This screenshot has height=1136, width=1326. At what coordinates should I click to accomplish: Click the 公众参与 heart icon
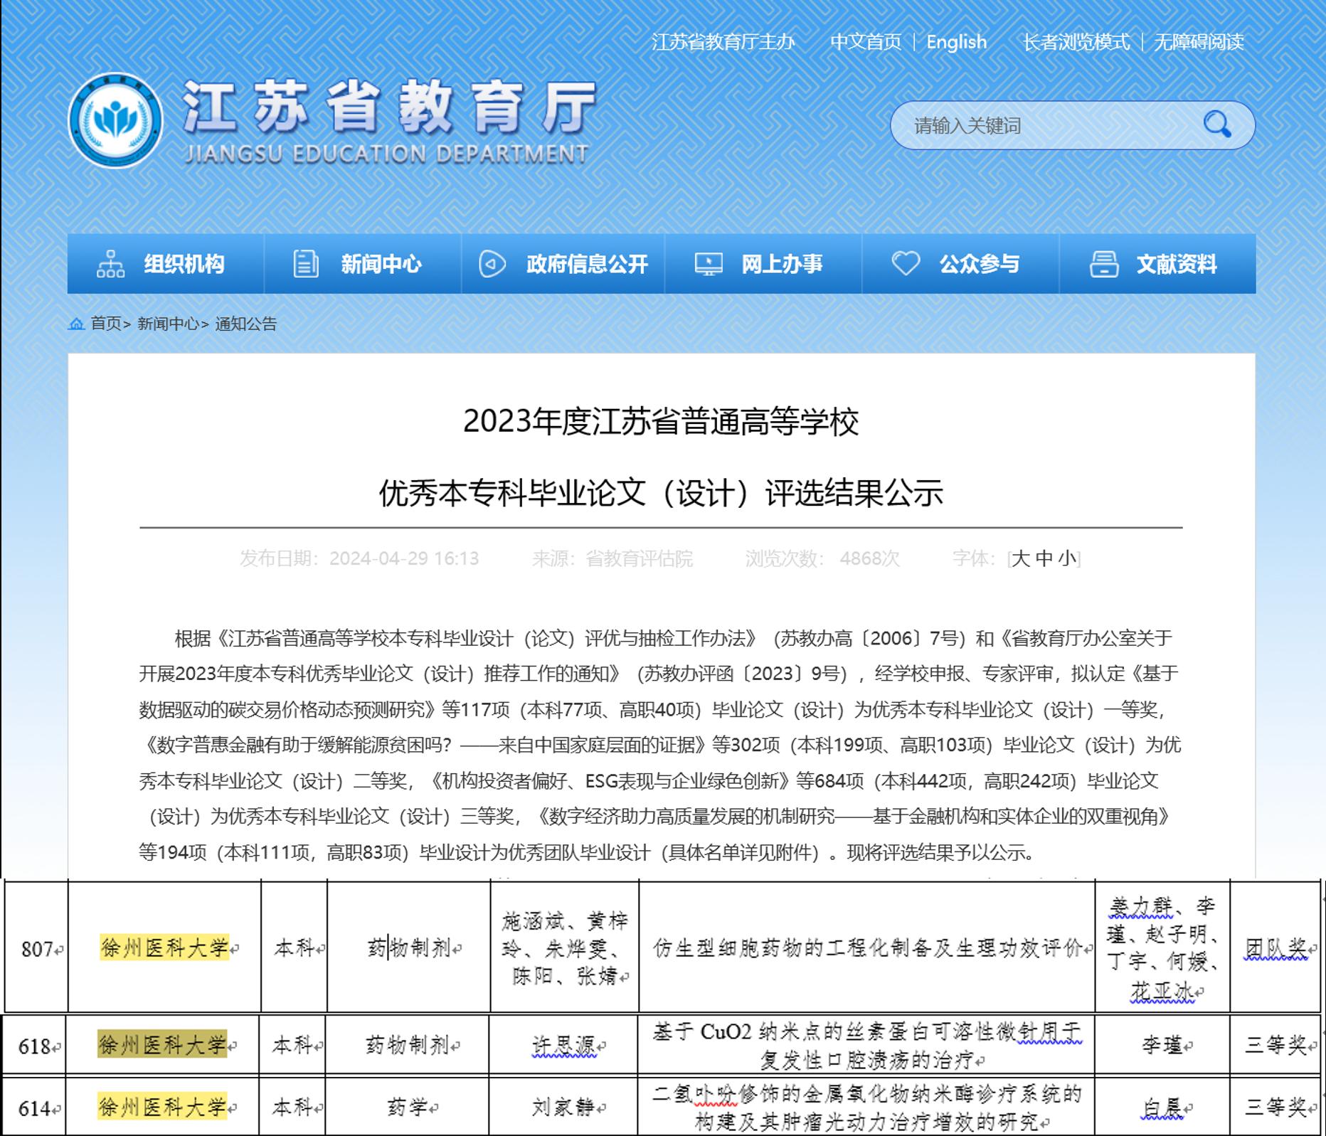[906, 263]
